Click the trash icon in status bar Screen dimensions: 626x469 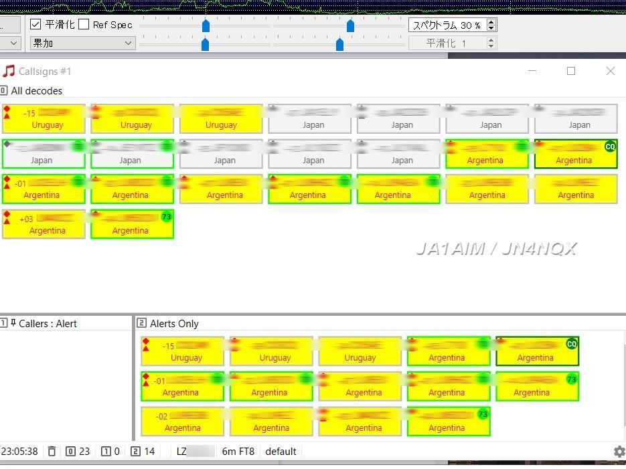pos(52,452)
